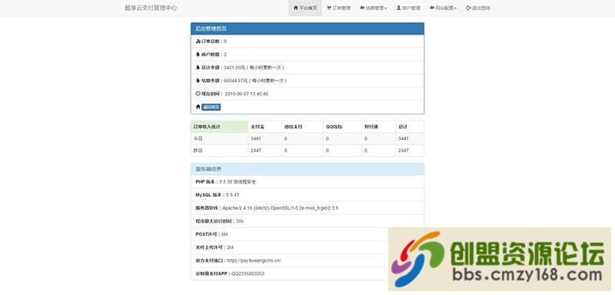Viewport: 615px width, 295px height.
Task: Click the MySQL 版本 5.5.47 row
Action: pos(307,195)
